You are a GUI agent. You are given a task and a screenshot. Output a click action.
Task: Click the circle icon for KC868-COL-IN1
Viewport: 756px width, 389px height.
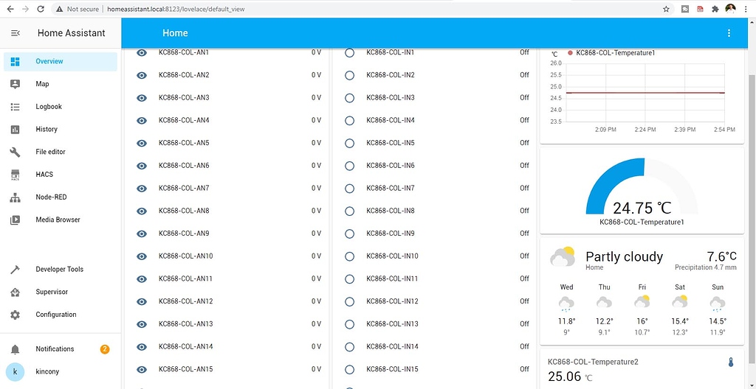pos(349,53)
